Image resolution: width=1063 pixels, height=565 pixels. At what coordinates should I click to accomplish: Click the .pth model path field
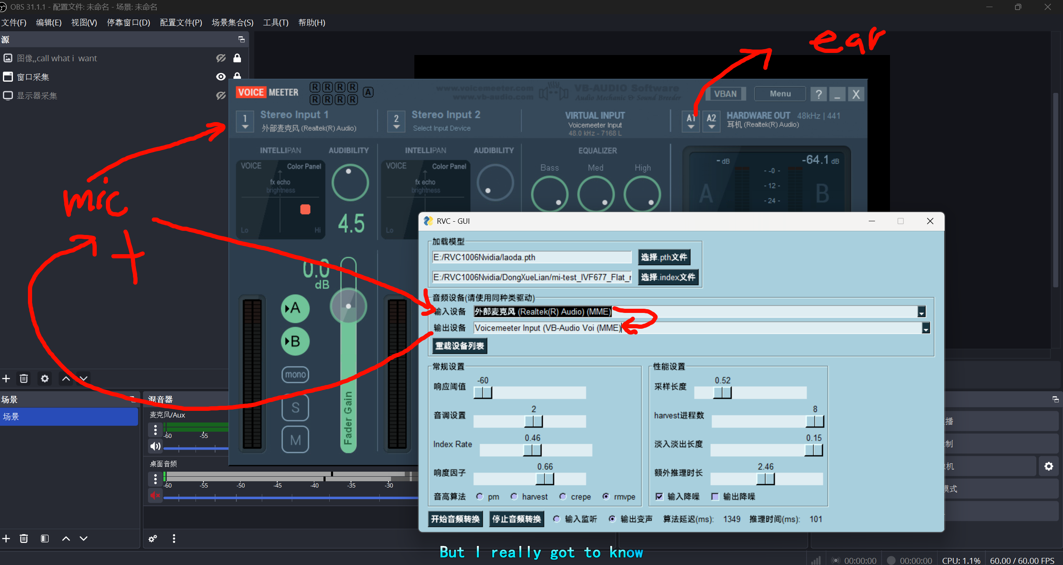pyautogui.click(x=532, y=257)
